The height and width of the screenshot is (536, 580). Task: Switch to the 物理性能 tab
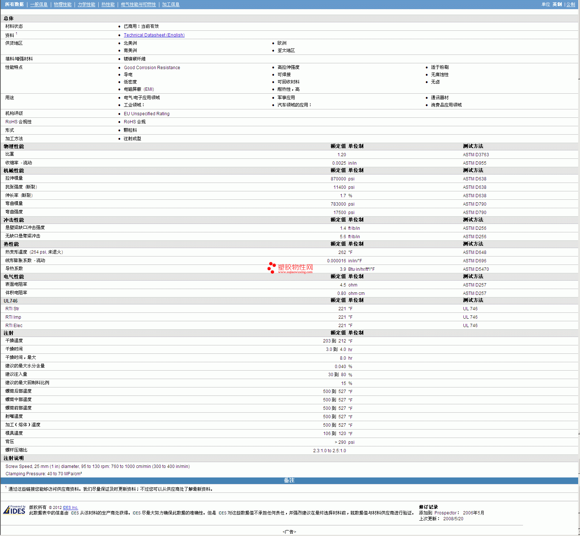coord(62,4)
